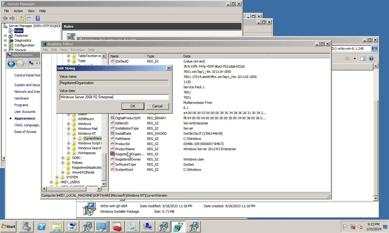Open the File menu in Server Manager
This screenshot has height=233, width=389.
pos(6,11)
